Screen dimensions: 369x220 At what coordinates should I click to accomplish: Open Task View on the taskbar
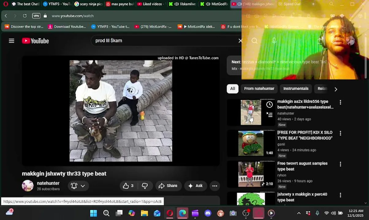point(119,213)
